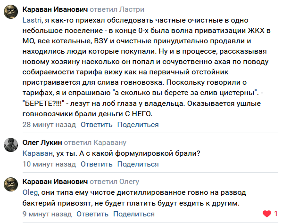Click the Oleg mention link
Image resolution: width=282 pixels, height=223 pixels.
click(30, 192)
